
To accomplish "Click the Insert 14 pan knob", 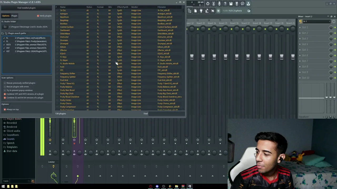I will click(x=214, y=29).
